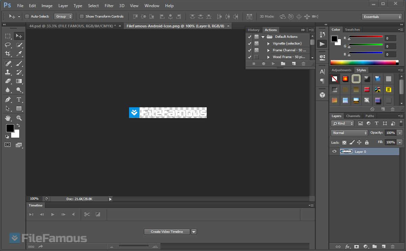Click the Delete layer trash icon
Viewport: 406px width, 251px height.
click(392, 247)
